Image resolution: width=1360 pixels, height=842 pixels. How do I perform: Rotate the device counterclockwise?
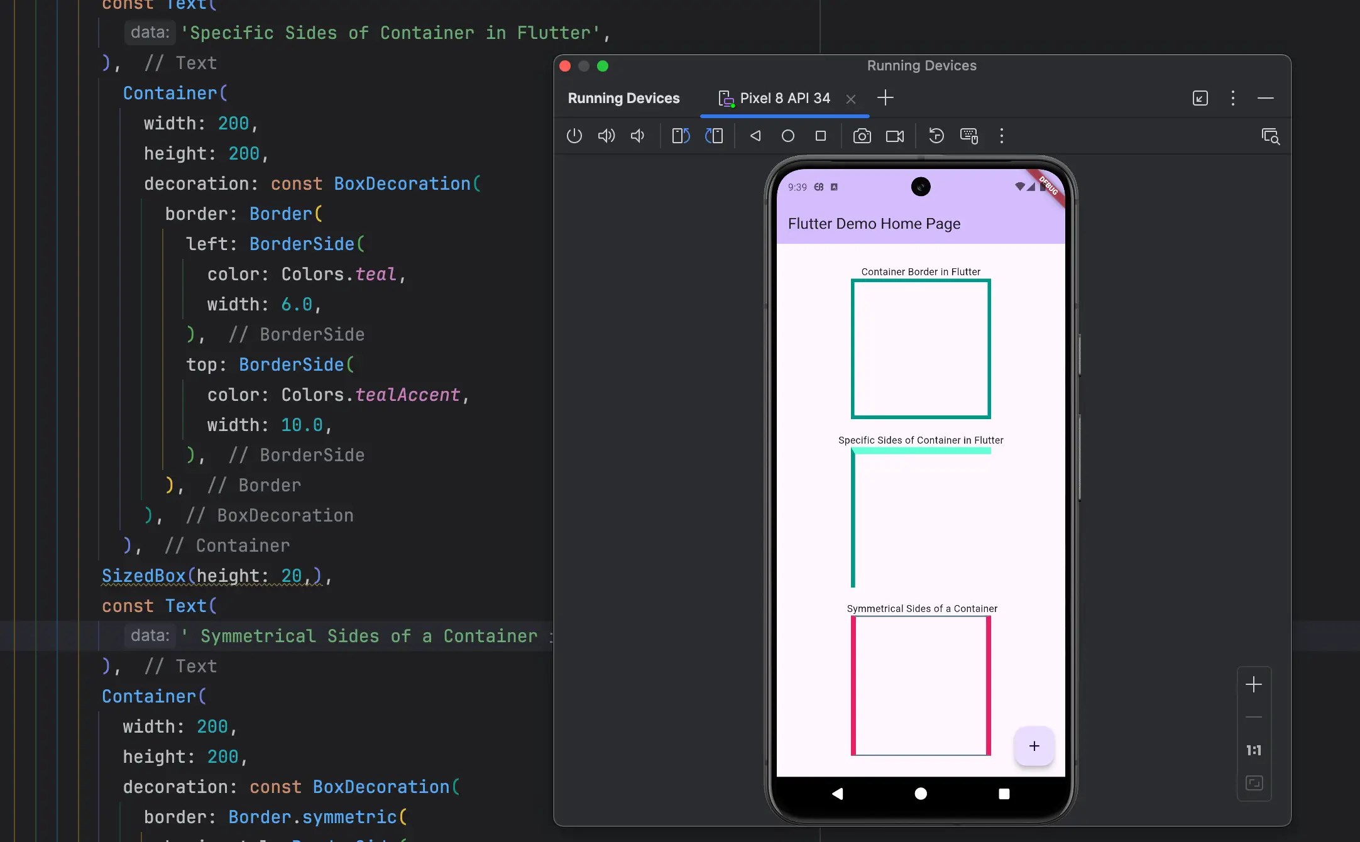679,136
